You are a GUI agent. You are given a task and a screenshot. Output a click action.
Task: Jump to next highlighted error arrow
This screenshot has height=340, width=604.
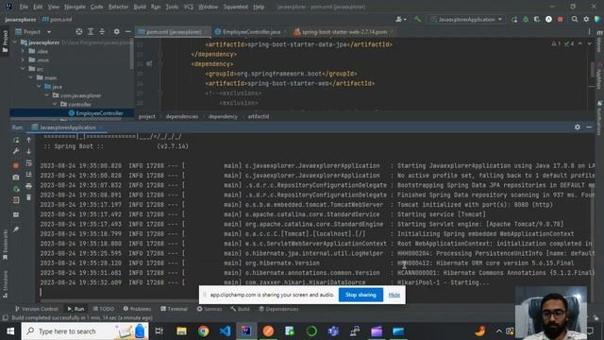(x=589, y=43)
